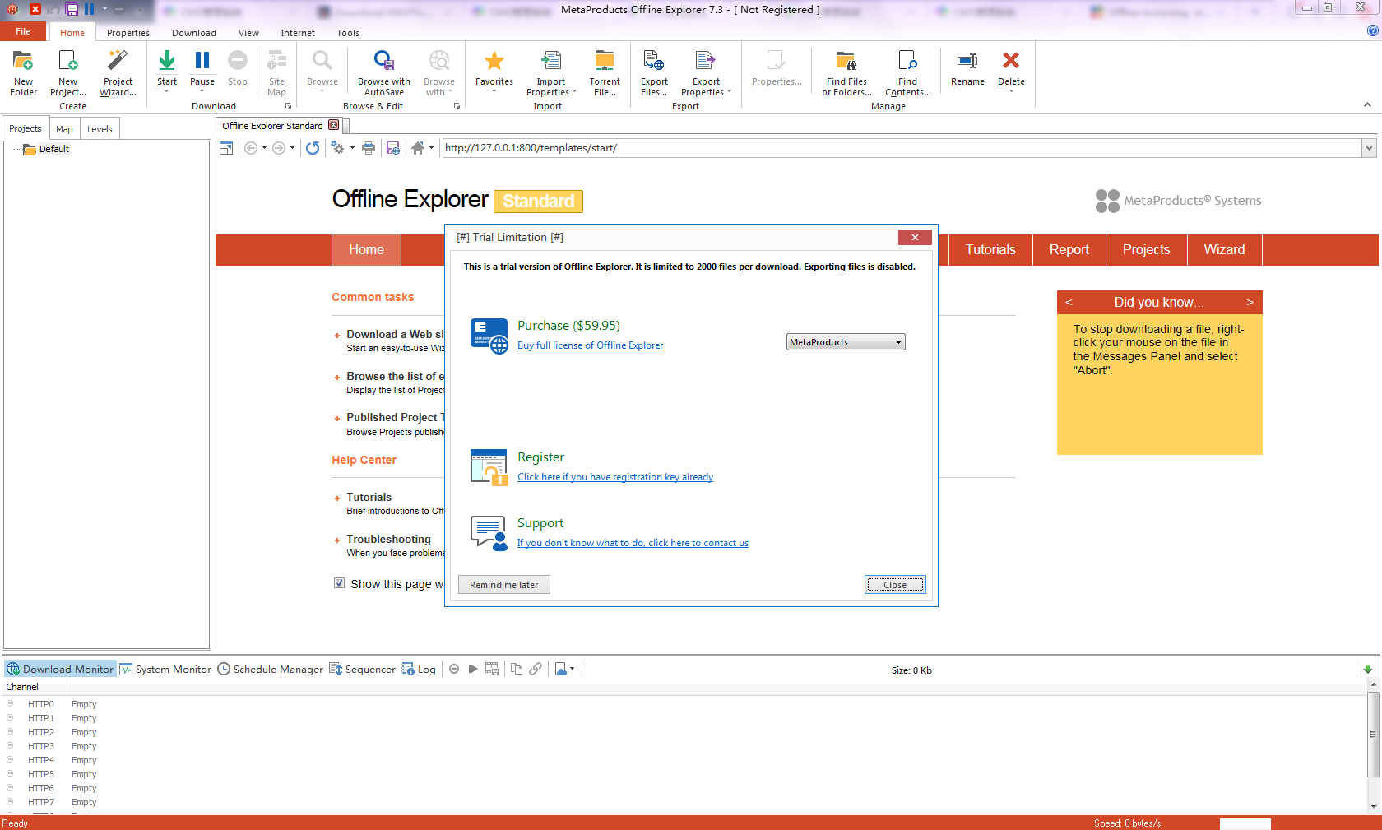Click the New Project ribbon icon
The width and height of the screenshot is (1382, 830).
(68, 73)
